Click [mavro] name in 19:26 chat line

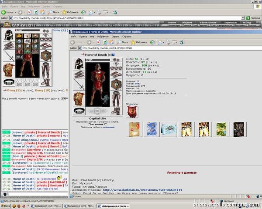pyautogui.click(x=17, y=132)
